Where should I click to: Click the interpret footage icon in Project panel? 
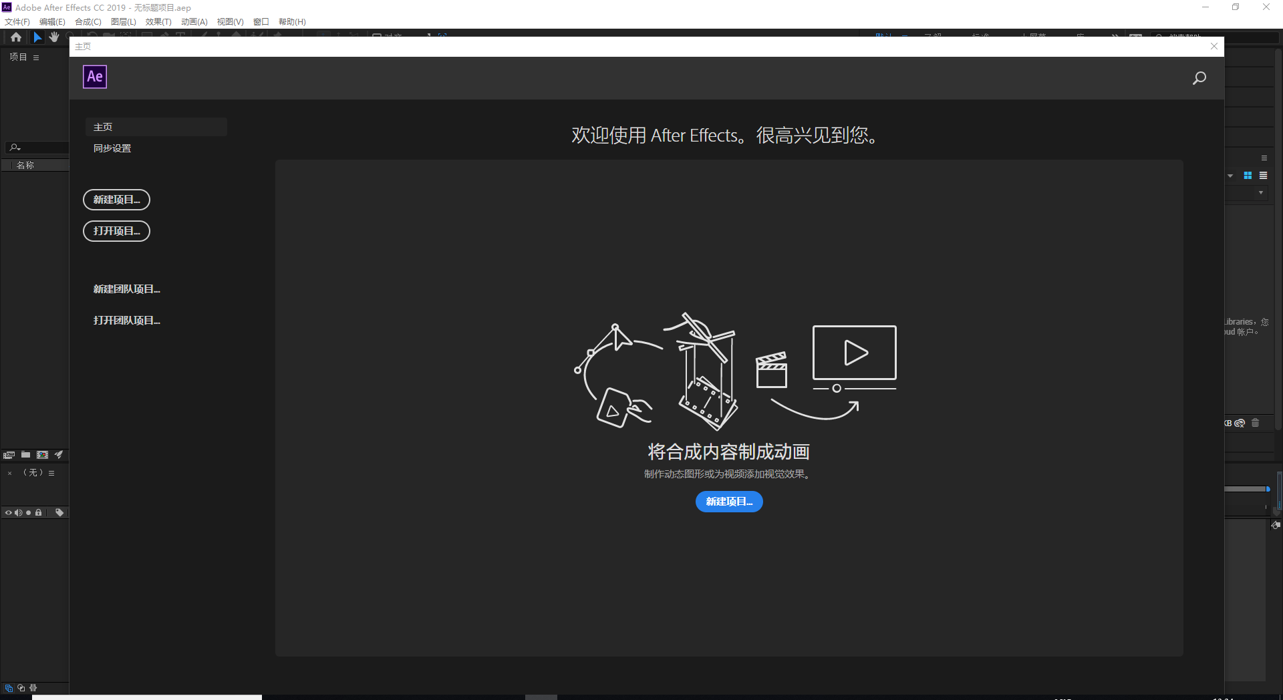click(x=9, y=455)
